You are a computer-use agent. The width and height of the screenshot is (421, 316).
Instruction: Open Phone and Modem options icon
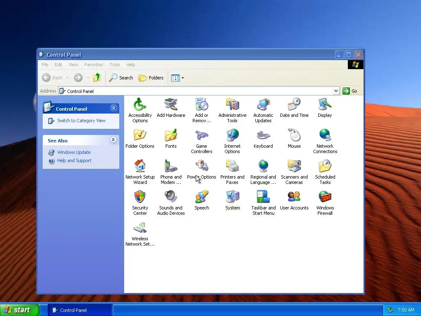click(171, 166)
